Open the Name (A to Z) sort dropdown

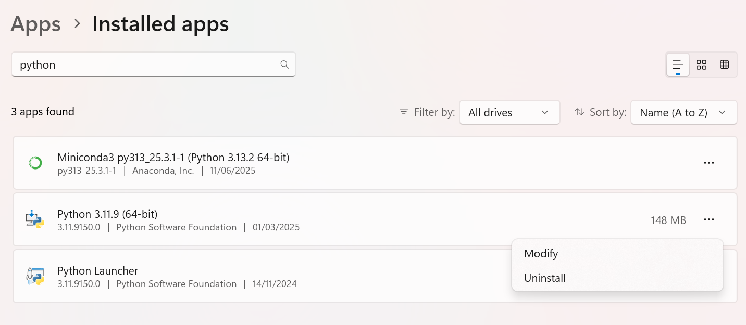[683, 112]
